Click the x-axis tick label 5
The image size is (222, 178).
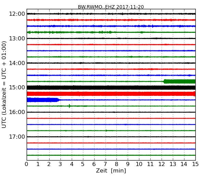click(x=83, y=164)
